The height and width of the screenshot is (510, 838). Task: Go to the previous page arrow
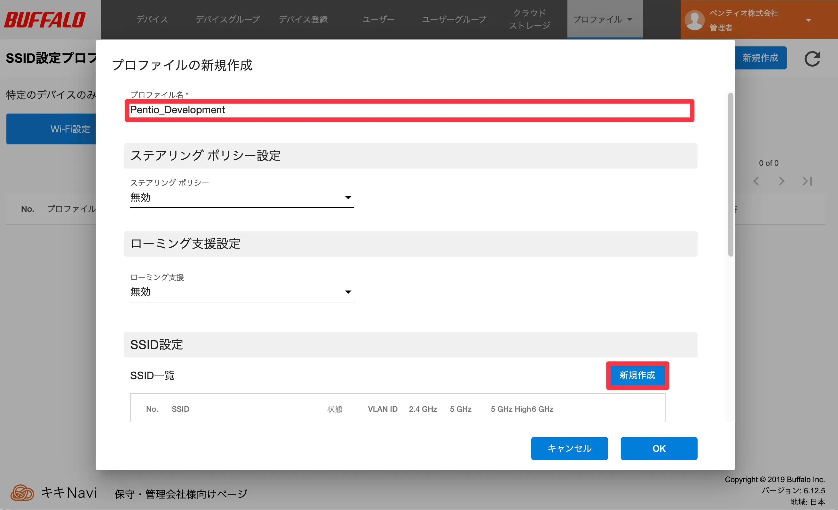click(756, 181)
